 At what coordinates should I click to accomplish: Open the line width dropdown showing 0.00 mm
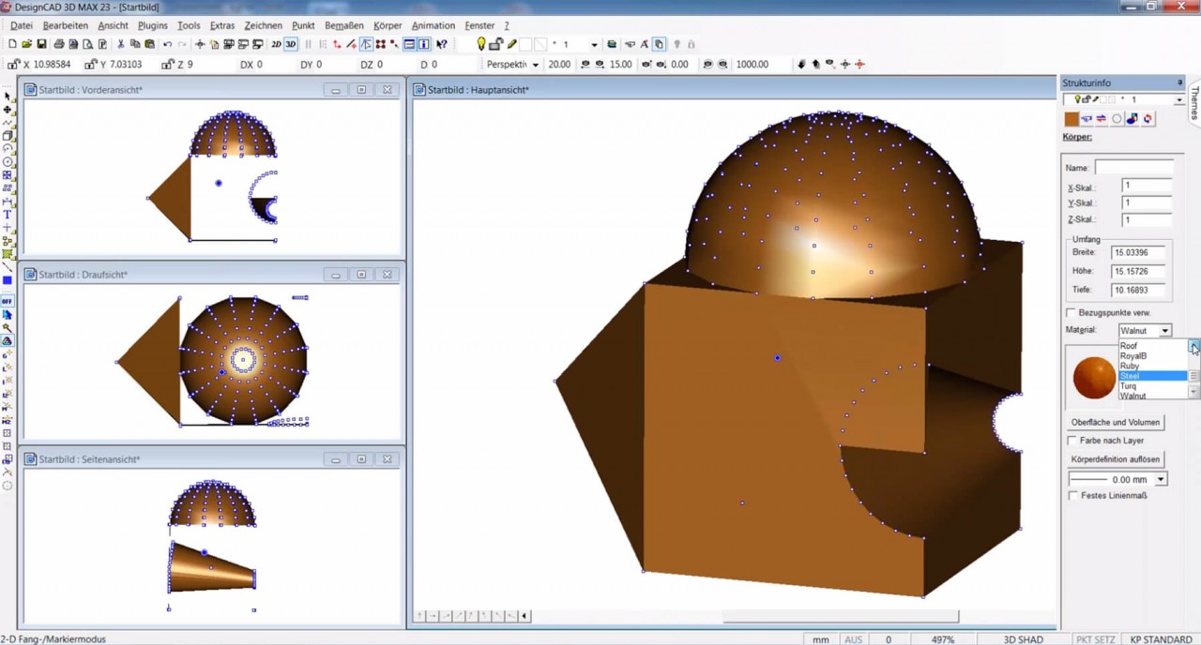click(x=1161, y=478)
